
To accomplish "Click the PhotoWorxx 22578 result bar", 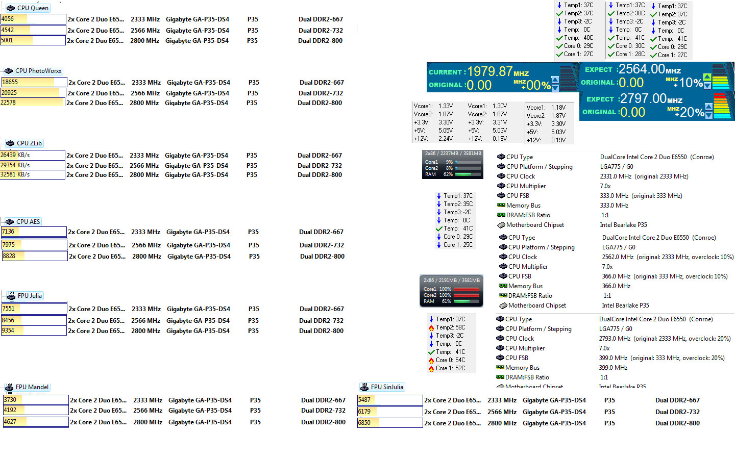I will click(x=33, y=103).
